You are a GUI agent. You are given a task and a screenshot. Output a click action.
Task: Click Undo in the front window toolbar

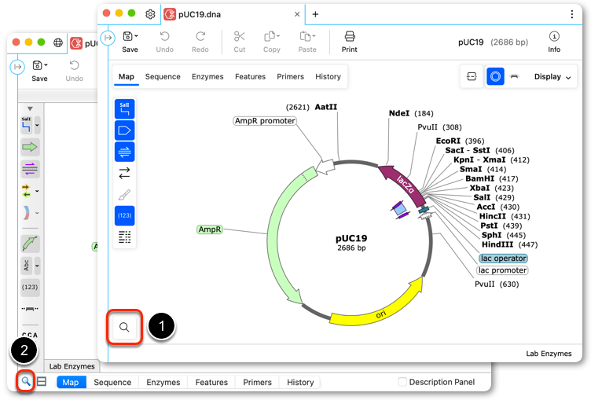[165, 42]
